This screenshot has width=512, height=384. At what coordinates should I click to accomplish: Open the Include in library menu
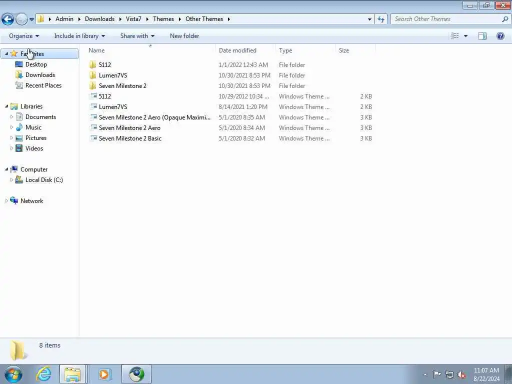click(79, 36)
